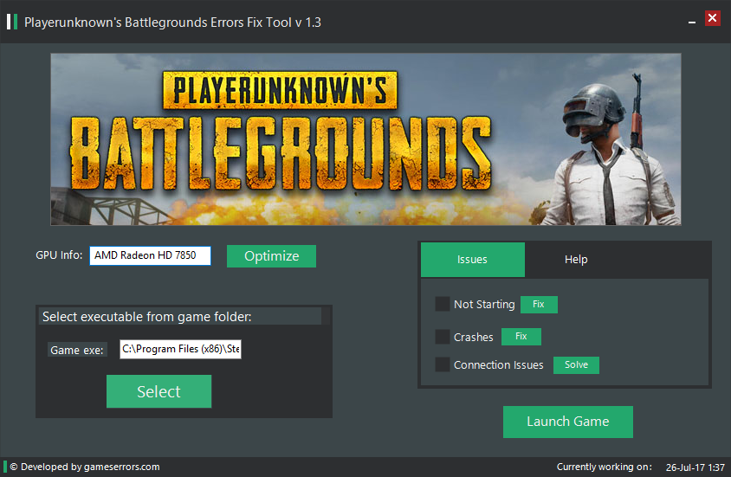Open the Help tab
Viewport: 731px width, 477px height.
tap(576, 260)
